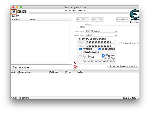Open Table Extras at bottom right
150x113 pixels.
(130, 98)
